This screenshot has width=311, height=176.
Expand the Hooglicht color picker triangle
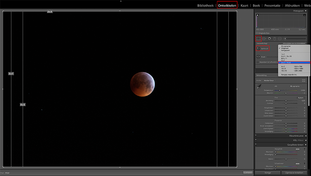click(x=305, y=149)
